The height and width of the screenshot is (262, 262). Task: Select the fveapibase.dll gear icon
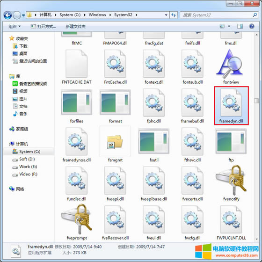click(154, 180)
